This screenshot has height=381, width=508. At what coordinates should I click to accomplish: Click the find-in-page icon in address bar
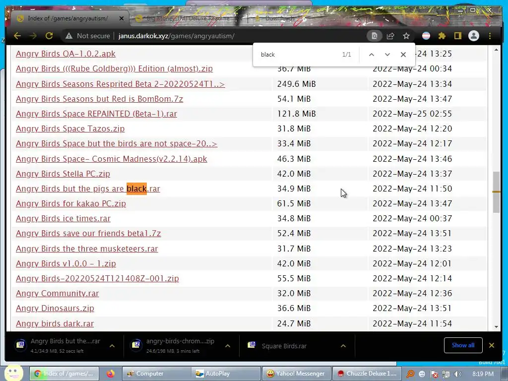(374, 36)
